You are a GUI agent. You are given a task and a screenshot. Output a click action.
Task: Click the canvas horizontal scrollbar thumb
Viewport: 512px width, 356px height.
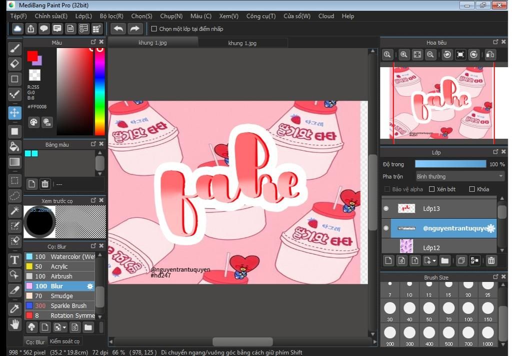(242, 341)
